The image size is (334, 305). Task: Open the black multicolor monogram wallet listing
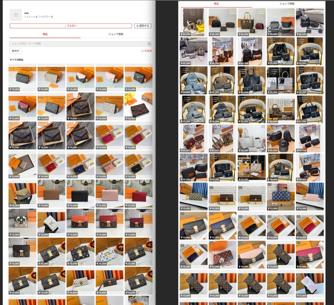[x=80, y=252]
